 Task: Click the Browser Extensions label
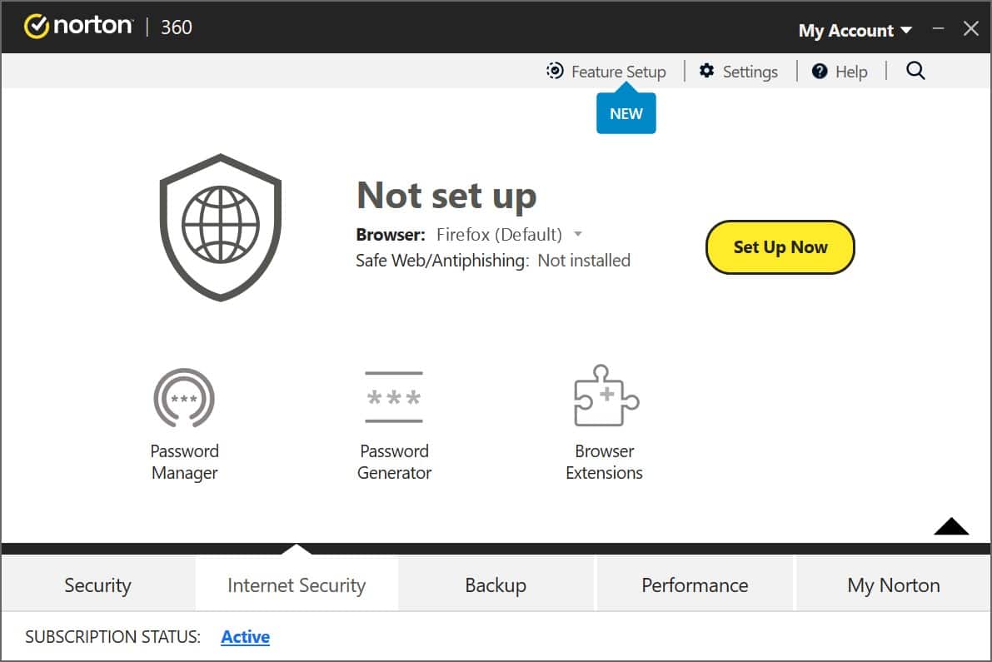(x=604, y=462)
